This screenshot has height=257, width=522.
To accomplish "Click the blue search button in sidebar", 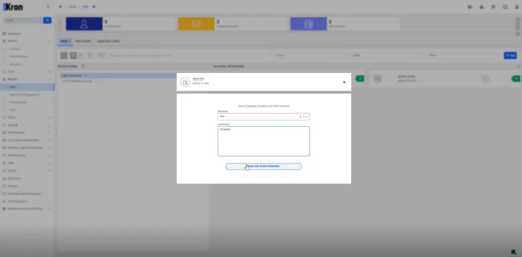I will (x=48, y=20).
